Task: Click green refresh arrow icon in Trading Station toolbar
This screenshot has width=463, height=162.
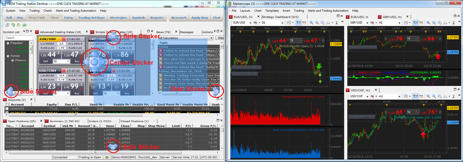Action: (13, 25)
